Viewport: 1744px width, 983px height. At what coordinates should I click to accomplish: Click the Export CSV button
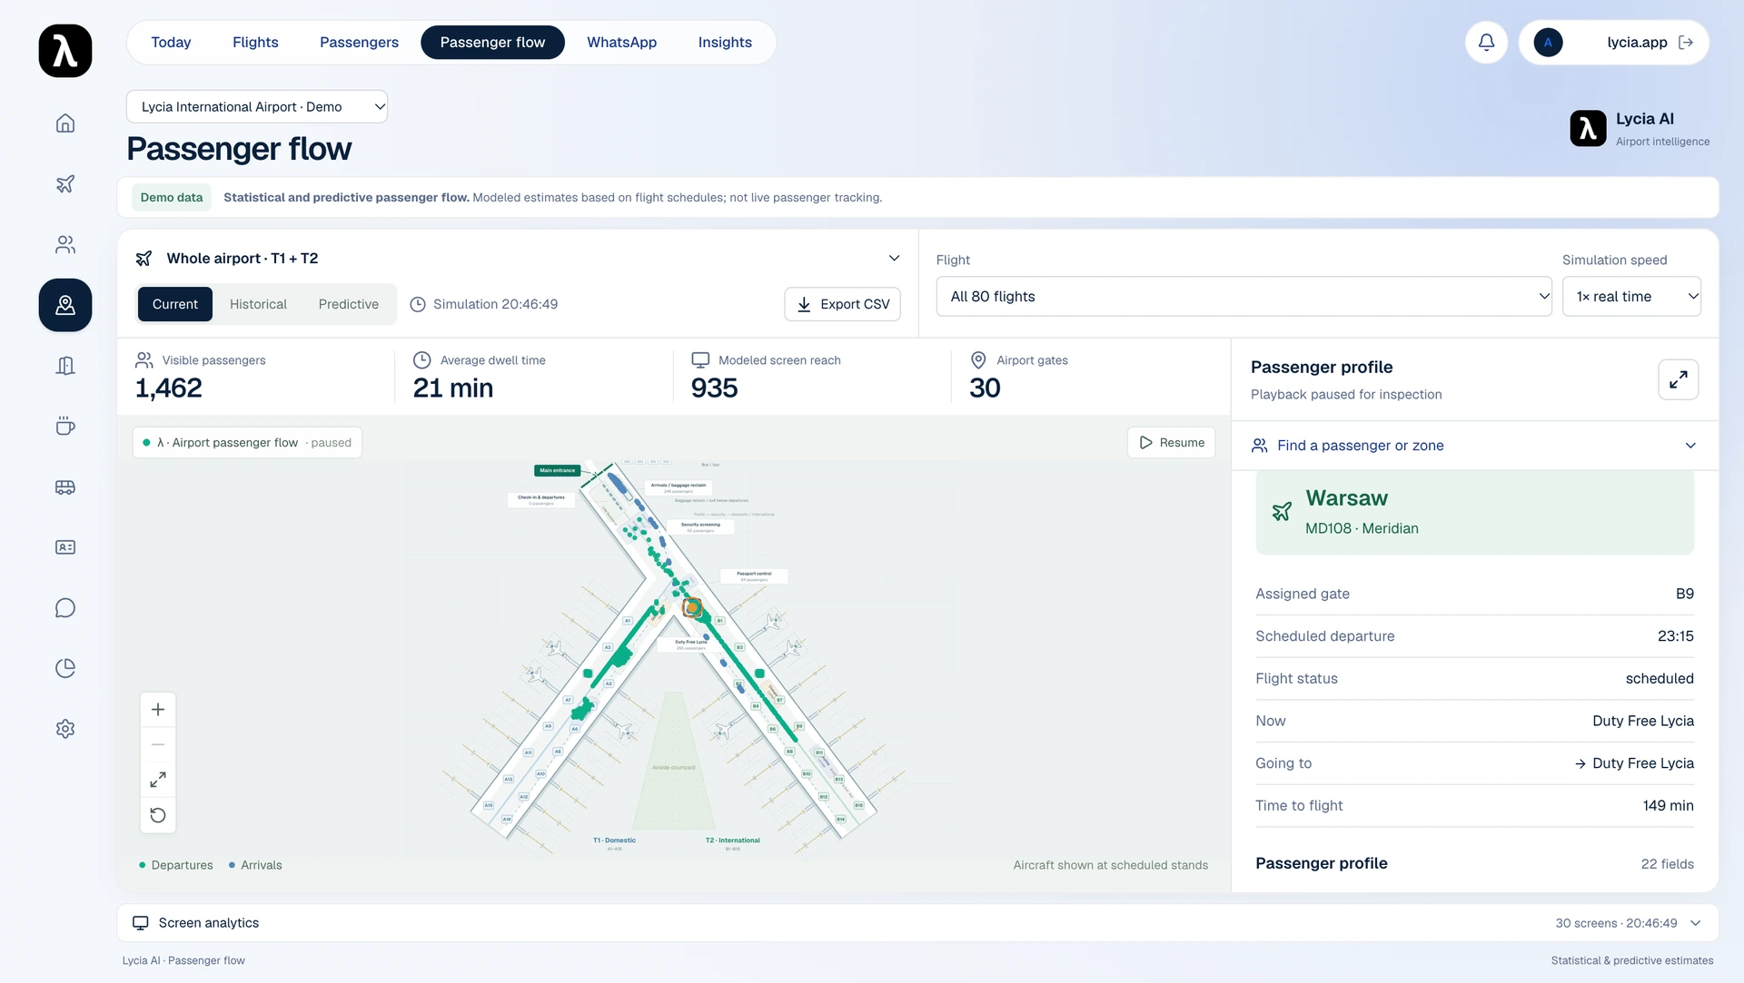point(842,304)
